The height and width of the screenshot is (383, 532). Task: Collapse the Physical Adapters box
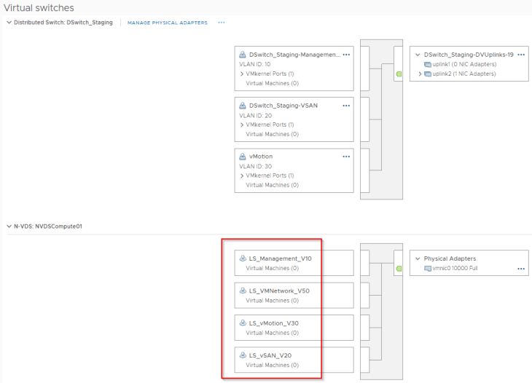pyautogui.click(x=417, y=258)
